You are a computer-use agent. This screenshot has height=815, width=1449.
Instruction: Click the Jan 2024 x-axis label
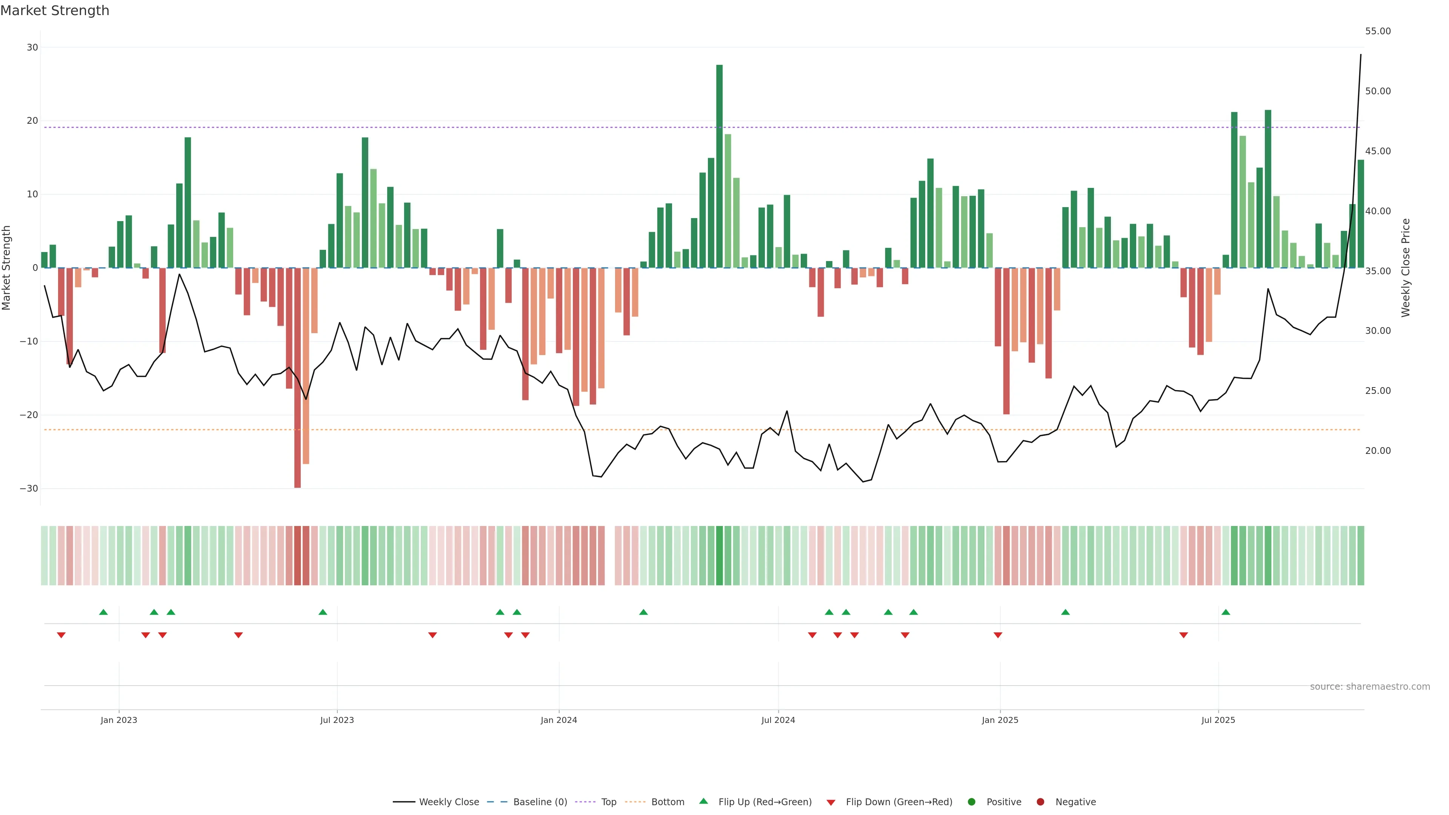[558, 720]
